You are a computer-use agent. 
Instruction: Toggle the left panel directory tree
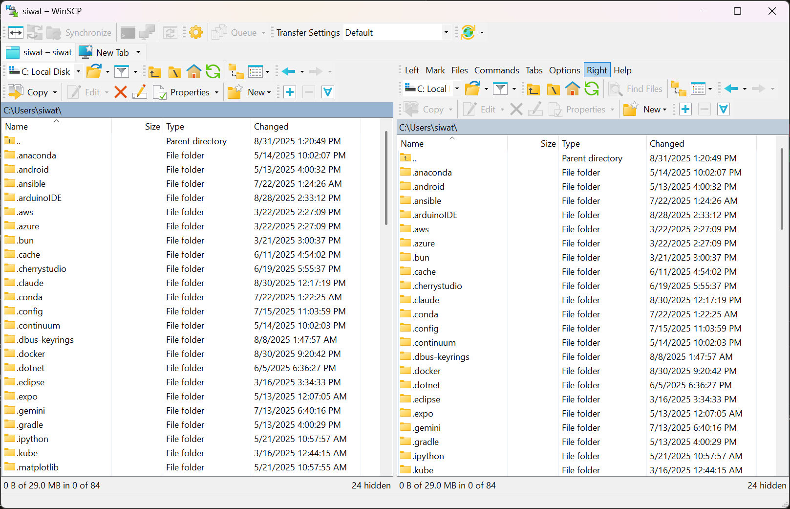(x=236, y=72)
